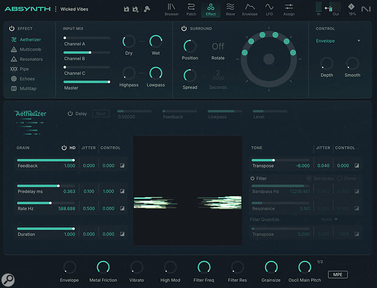Open the LFO page

pos(269,10)
